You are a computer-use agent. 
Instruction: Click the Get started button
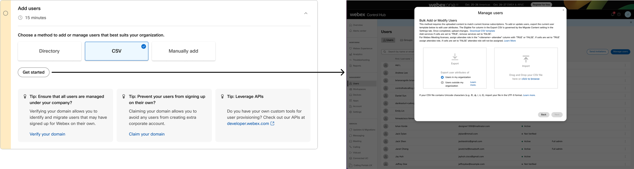pos(33,72)
